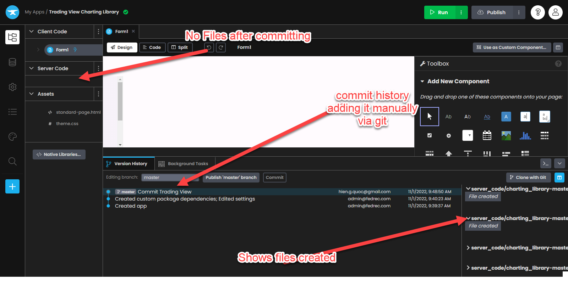Open Client Code options menu
The height and width of the screenshot is (281, 568).
click(x=98, y=32)
